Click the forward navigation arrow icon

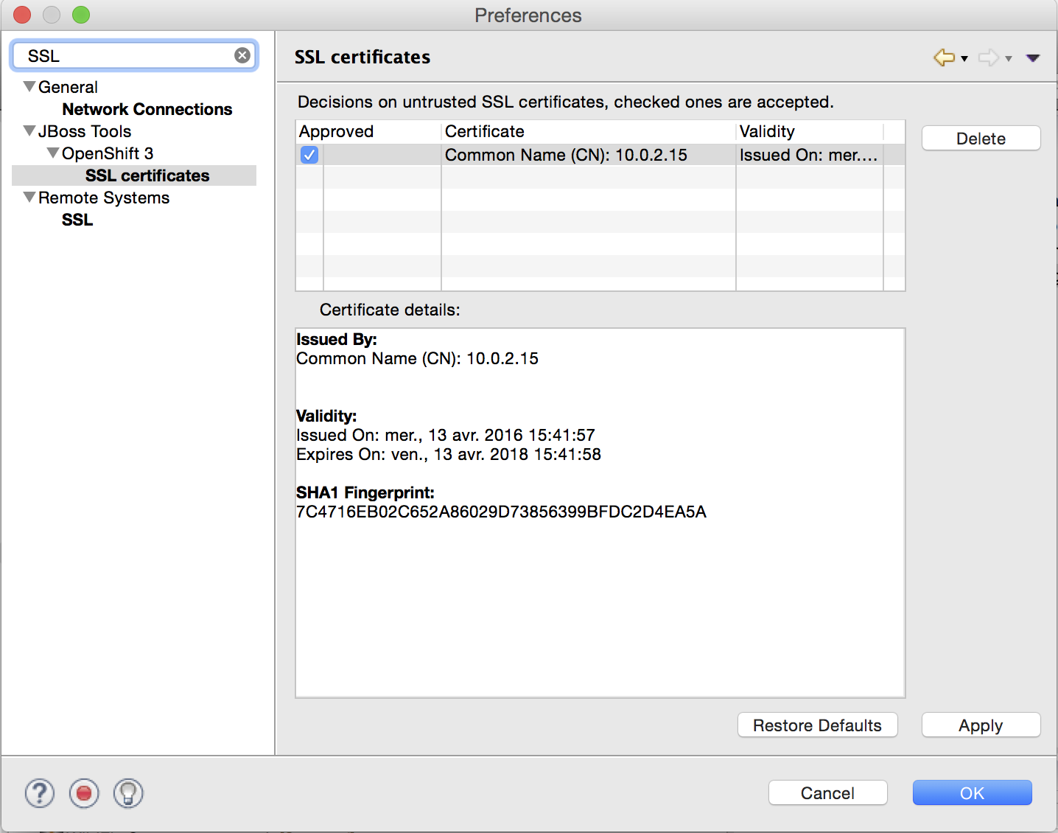(989, 57)
